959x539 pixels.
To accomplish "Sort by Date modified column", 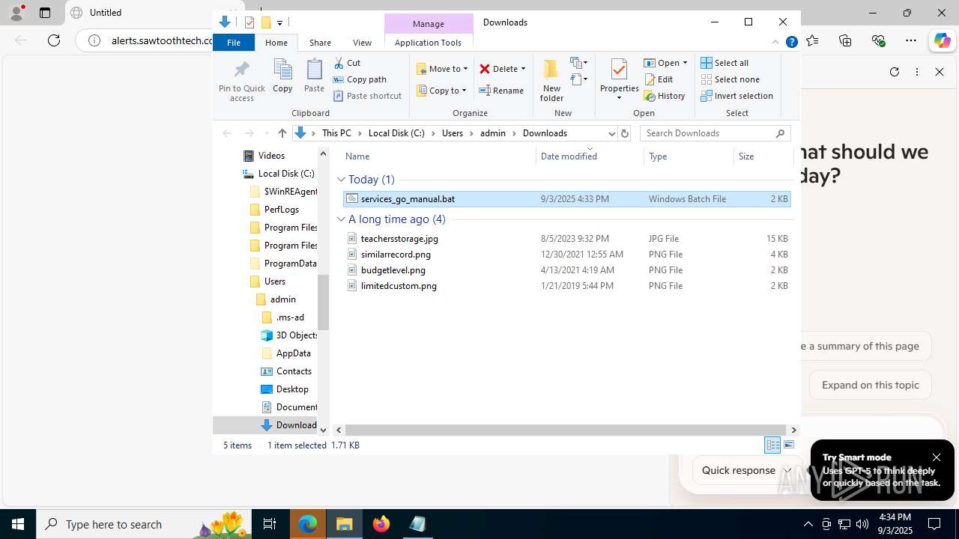I will (590, 156).
